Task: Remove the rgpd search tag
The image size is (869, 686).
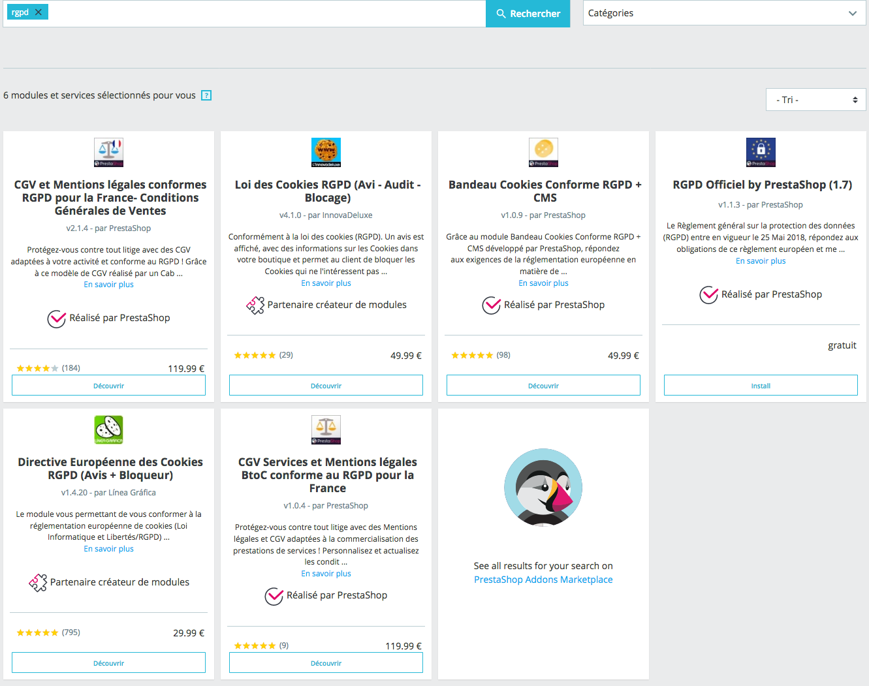Action: (39, 12)
